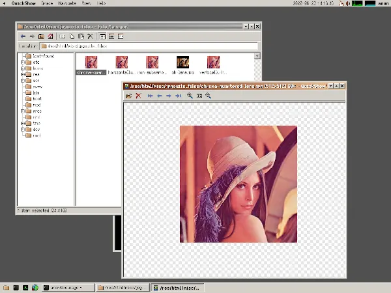This screenshot has width=391, height=293.
Task: Open the View menu
Action: 87,3
